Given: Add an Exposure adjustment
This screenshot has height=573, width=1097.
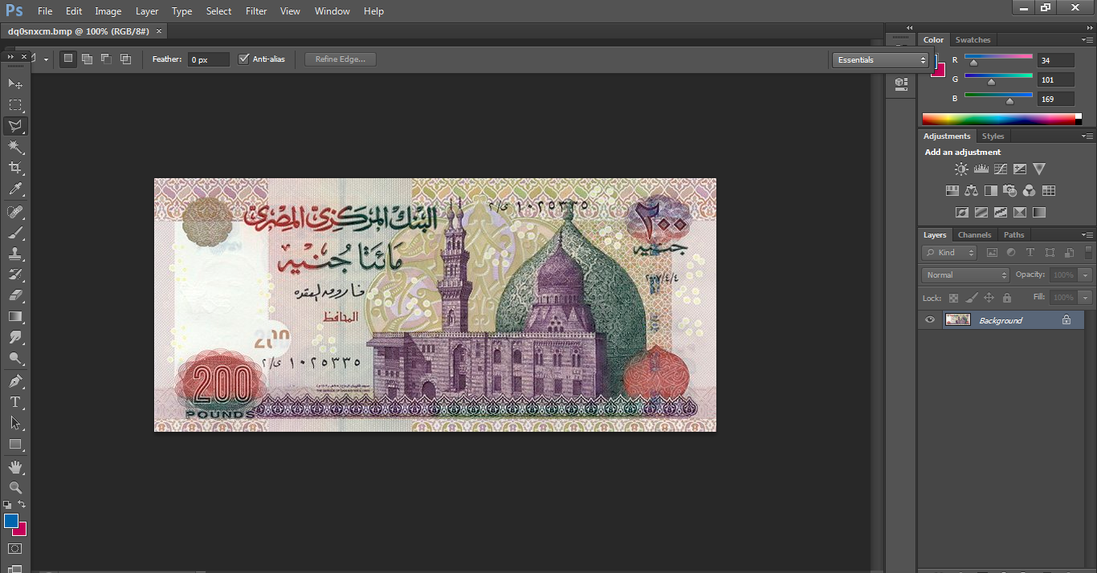Looking at the screenshot, I should (1020, 169).
